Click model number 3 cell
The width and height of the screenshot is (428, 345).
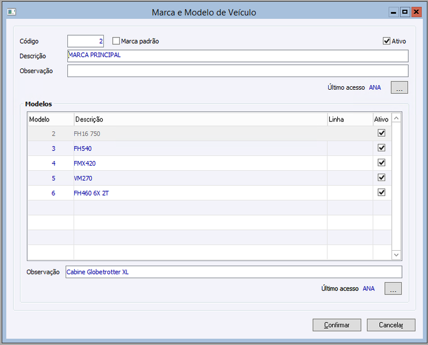point(51,148)
